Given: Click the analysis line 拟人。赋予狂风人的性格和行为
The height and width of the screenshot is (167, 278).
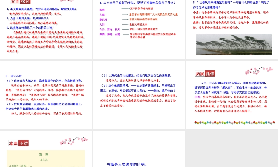Looking at the screenshot, I should [x=47, y=113].
